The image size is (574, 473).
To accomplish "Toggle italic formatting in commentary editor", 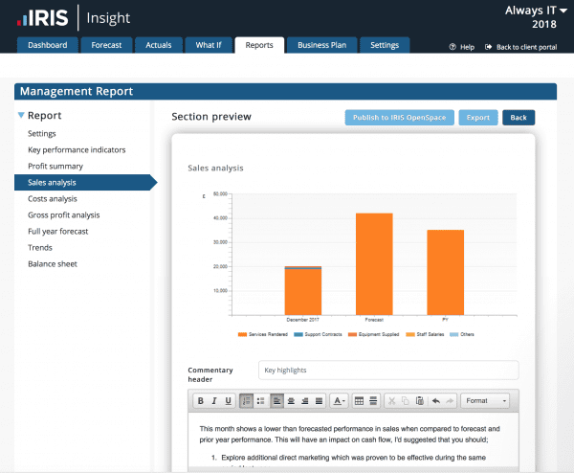I will 214,400.
